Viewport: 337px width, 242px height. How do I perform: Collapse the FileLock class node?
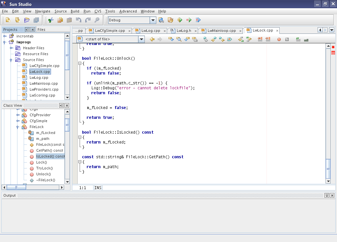pos(18,127)
